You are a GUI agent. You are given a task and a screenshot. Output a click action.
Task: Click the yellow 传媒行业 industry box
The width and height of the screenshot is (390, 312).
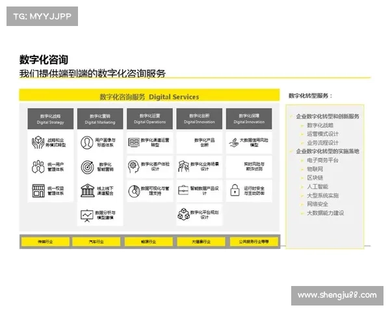point(45,242)
